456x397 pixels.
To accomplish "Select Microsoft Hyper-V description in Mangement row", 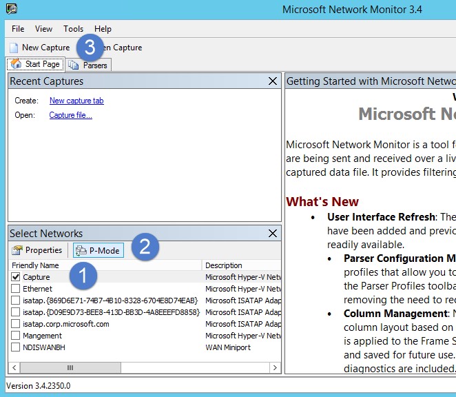I will tap(243, 336).
